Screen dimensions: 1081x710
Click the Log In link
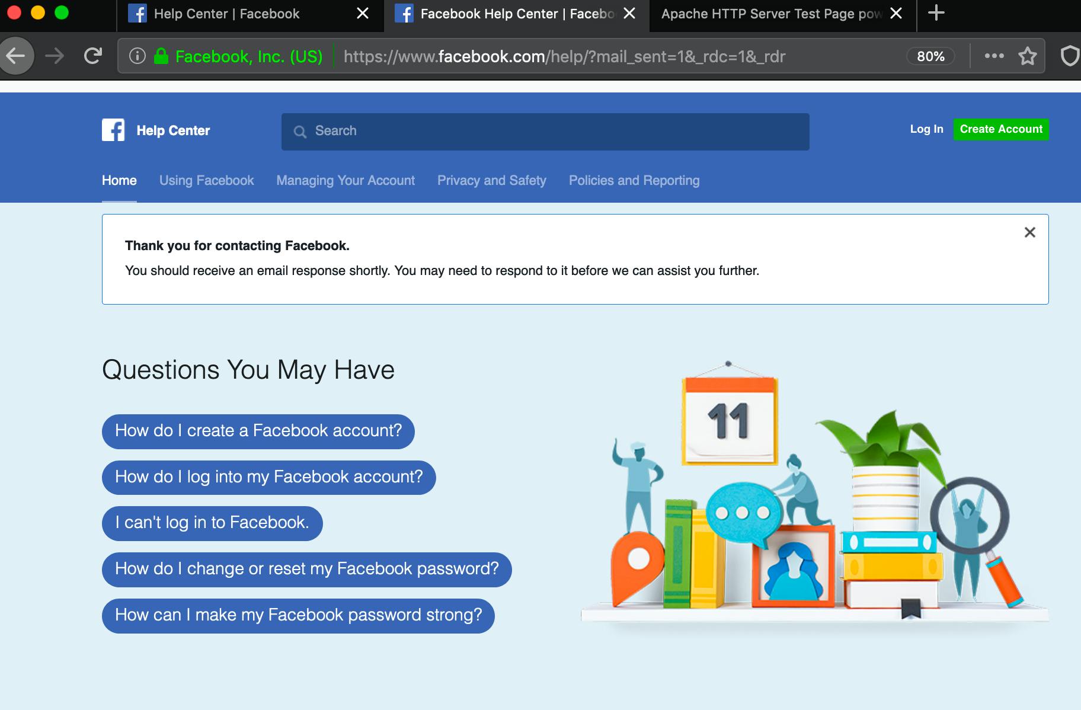(x=926, y=129)
